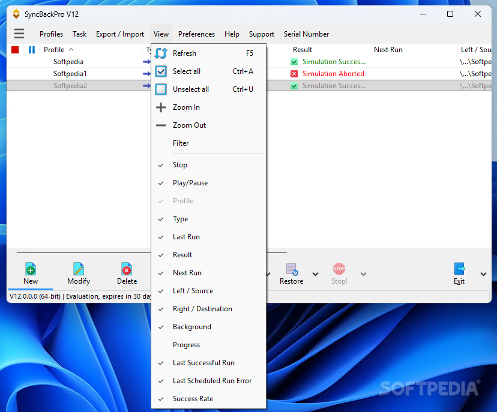Click the Zoom In plus icon
Viewport: 497px width, 412px height.
161,107
